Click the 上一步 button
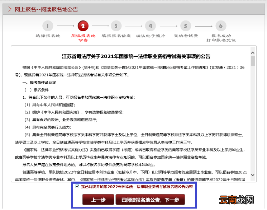Screen dimensions: 267x210 98,200
